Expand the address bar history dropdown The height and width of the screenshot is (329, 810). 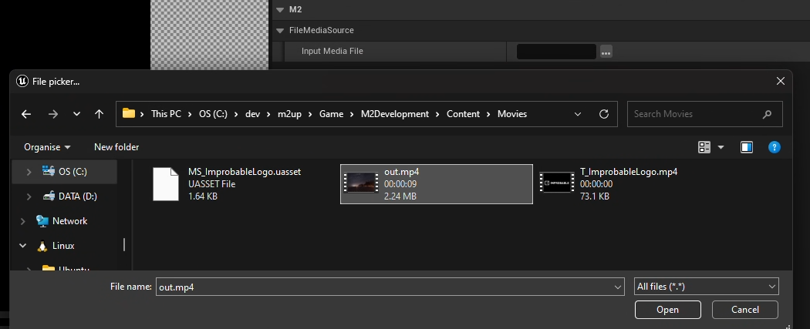[579, 114]
